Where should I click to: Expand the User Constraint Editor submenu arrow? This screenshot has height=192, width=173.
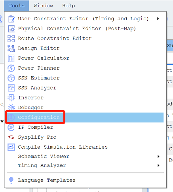[x=158, y=19]
